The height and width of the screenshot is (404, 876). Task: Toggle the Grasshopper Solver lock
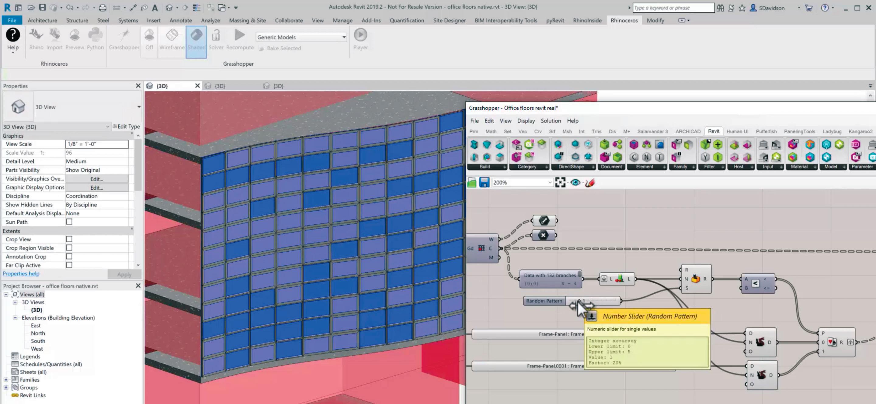216,40
